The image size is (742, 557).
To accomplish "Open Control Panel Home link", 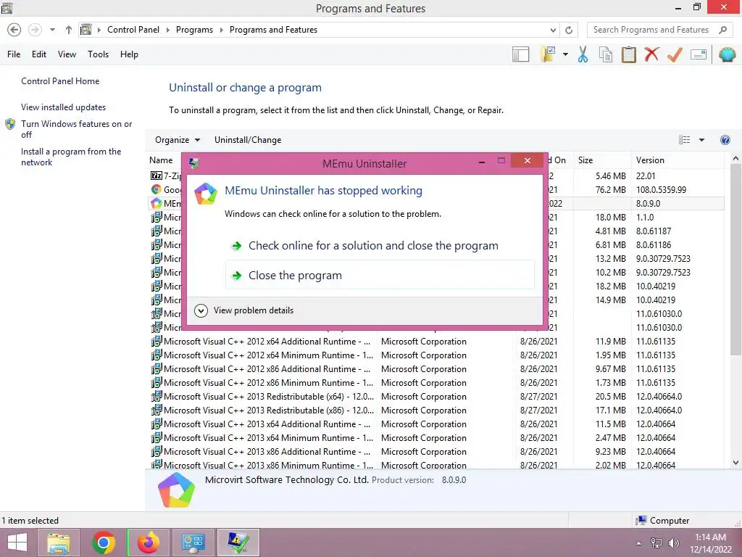I will 60,81.
